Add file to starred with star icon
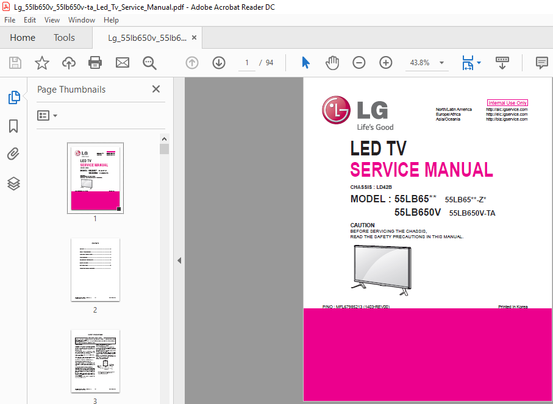The image size is (553, 404). click(x=42, y=63)
